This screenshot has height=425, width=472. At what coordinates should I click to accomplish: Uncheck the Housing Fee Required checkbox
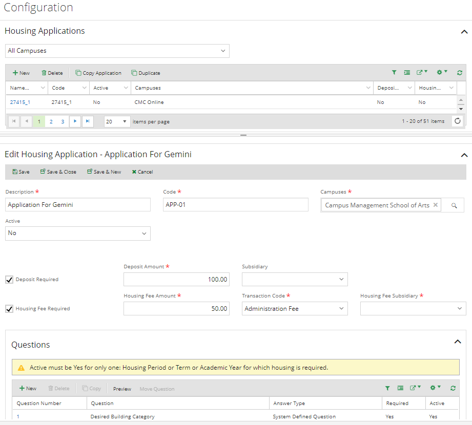9,308
